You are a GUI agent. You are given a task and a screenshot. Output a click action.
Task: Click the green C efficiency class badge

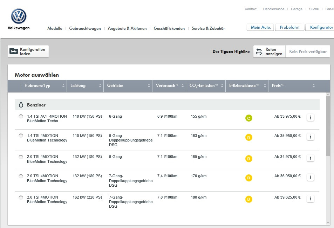(248, 118)
